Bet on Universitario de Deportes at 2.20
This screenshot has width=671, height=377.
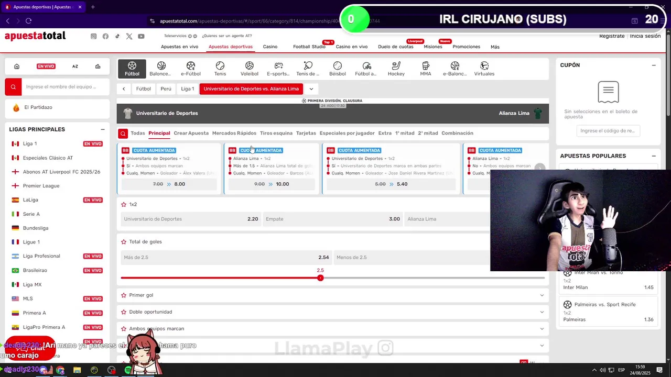click(x=191, y=219)
